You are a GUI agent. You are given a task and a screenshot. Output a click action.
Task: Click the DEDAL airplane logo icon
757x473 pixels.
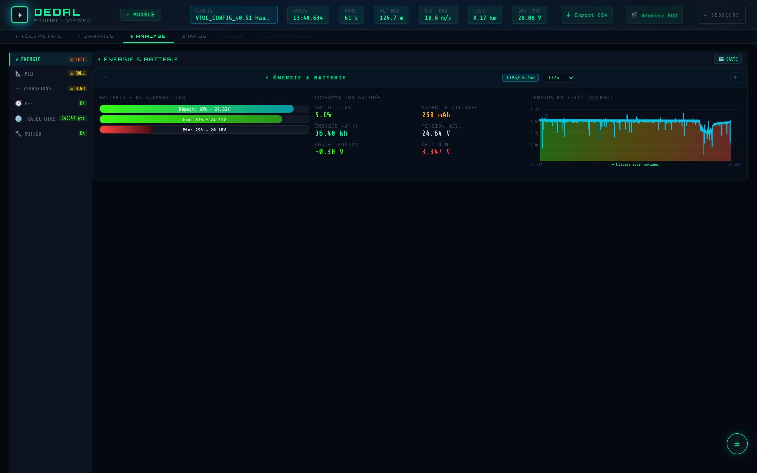(19, 15)
